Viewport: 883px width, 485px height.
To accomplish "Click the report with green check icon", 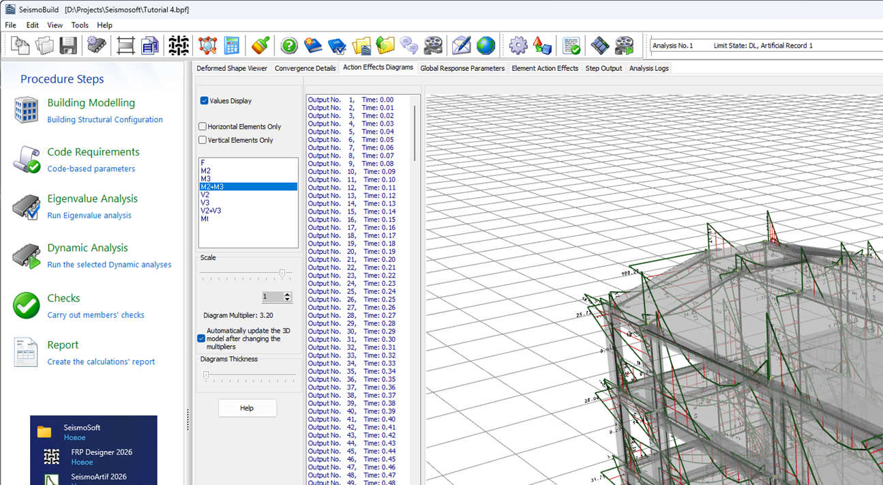I will 571,46.
